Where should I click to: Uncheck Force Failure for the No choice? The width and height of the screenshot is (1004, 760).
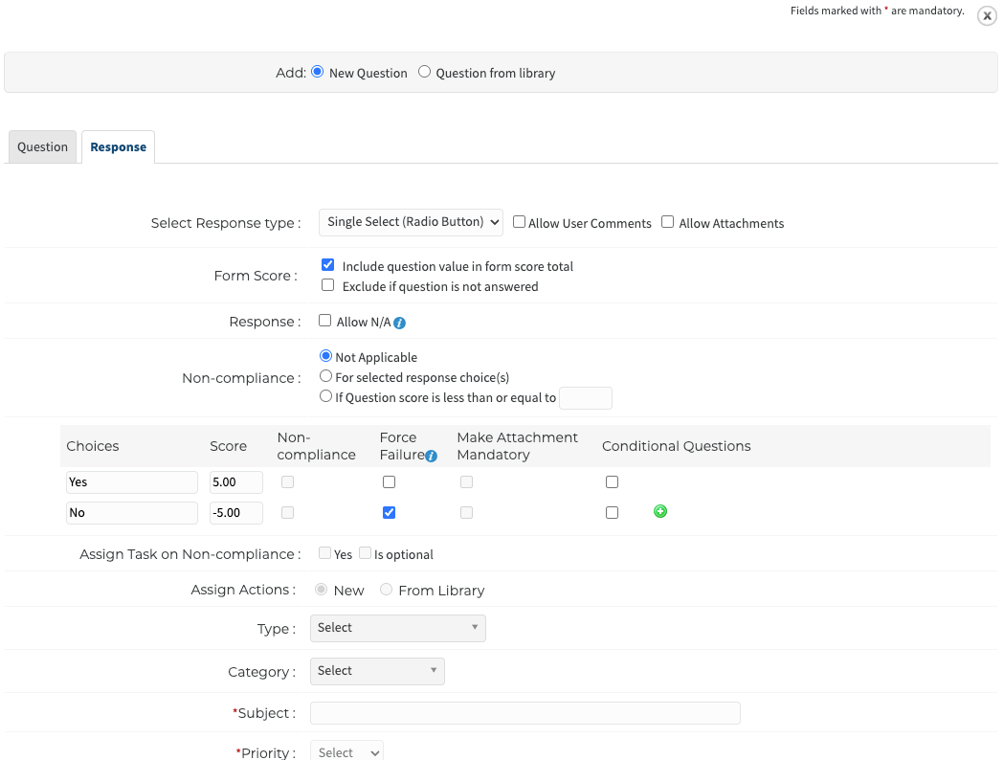point(389,513)
